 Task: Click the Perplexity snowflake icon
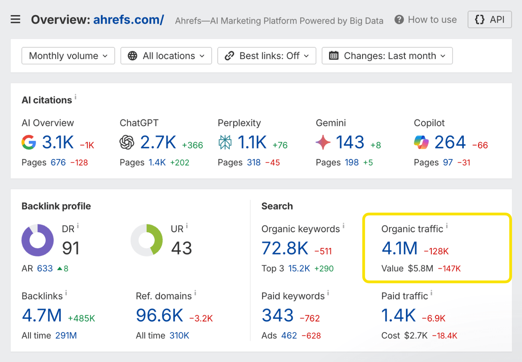[225, 142]
